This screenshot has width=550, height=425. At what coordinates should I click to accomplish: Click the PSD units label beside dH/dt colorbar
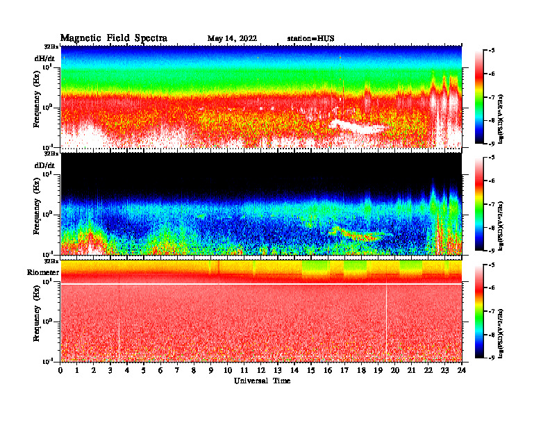[x=501, y=119]
